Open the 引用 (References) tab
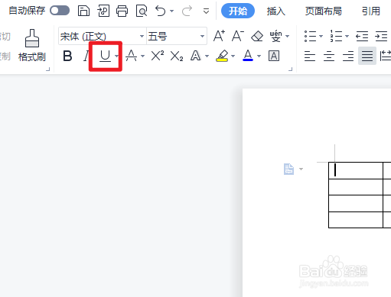Viewport: 391px width, 297px height. pos(371,11)
